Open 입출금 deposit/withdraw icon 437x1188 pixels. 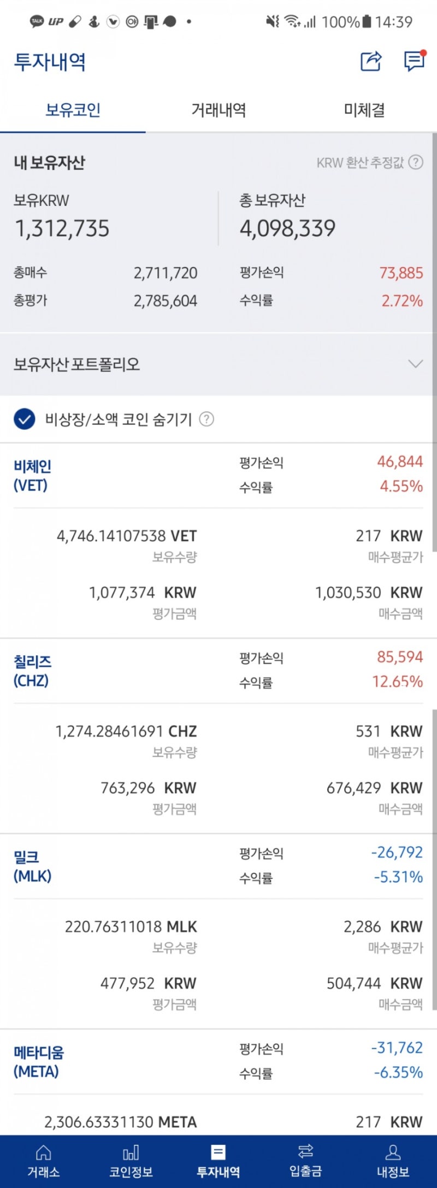coord(305,1161)
